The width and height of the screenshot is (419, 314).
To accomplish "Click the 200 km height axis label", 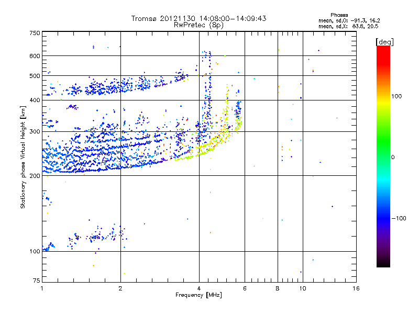I will pyautogui.click(x=35, y=176).
